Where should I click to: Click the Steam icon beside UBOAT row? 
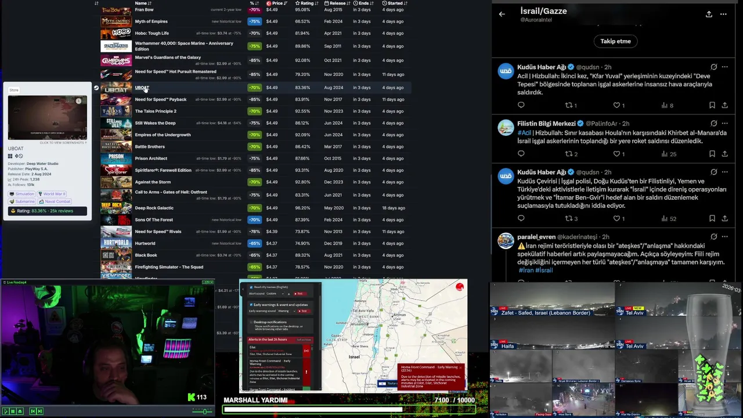(96, 88)
